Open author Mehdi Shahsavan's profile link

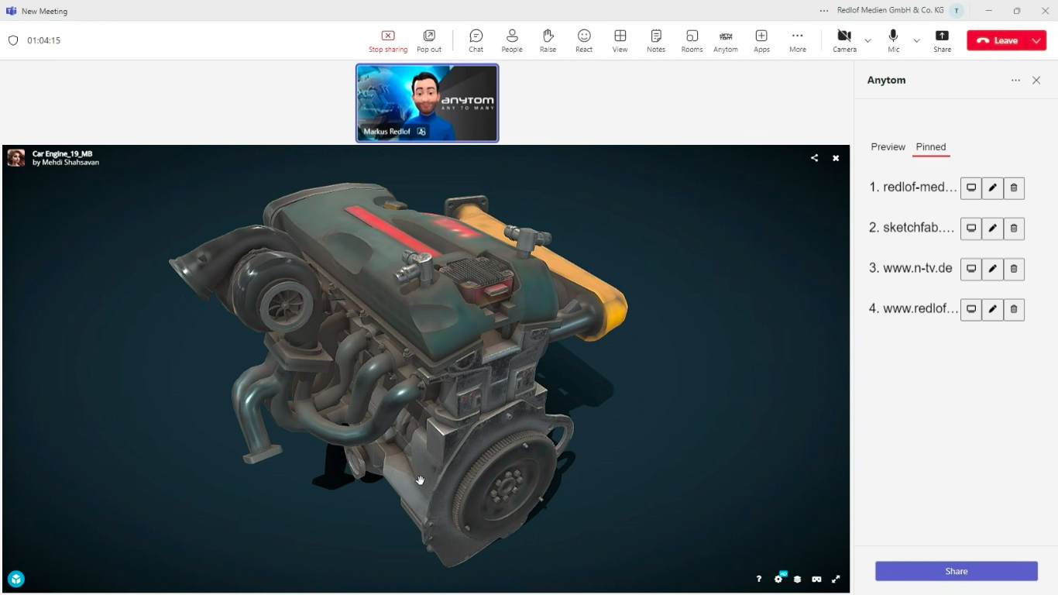[x=70, y=163]
